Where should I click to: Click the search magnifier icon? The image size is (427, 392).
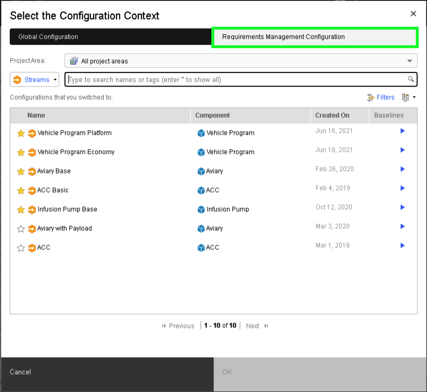(411, 79)
